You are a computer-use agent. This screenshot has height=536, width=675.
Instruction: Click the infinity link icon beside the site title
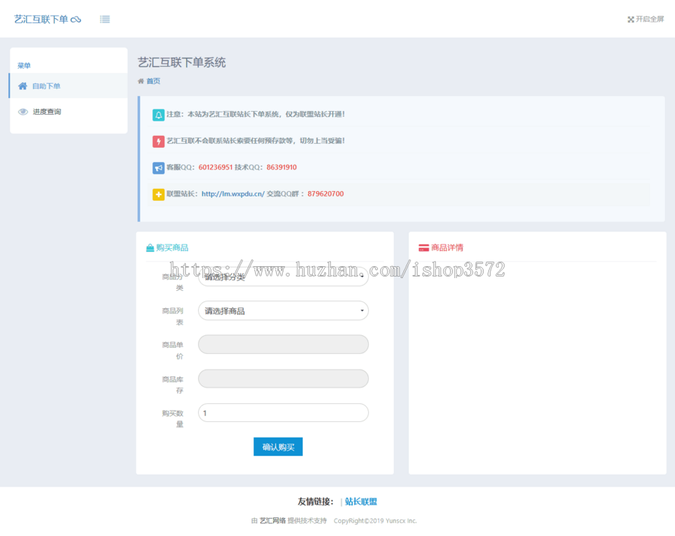[76, 19]
